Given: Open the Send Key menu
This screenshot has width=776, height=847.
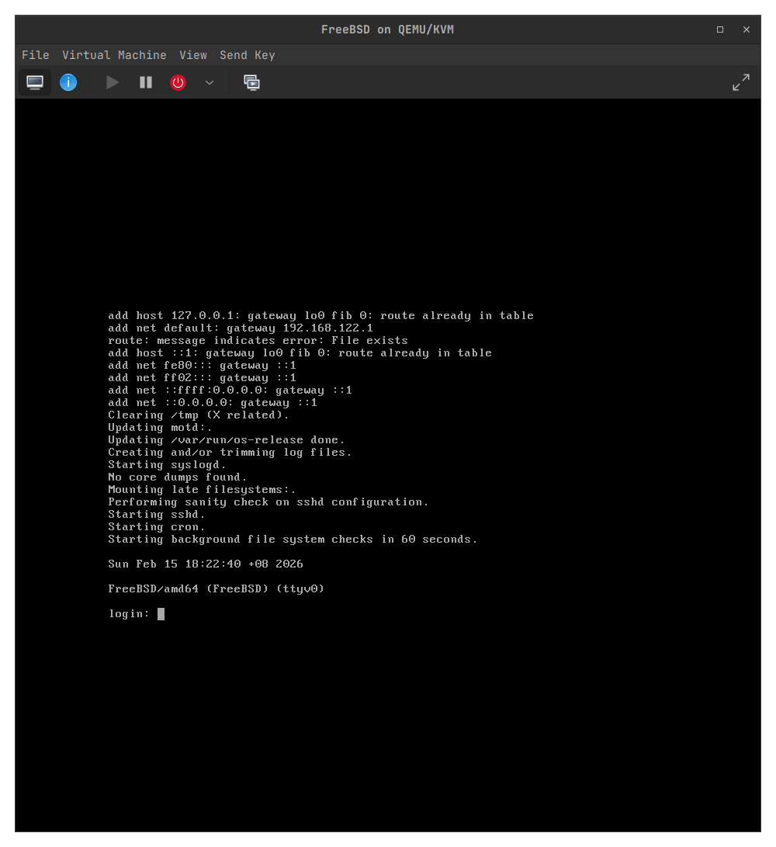Looking at the screenshot, I should pyautogui.click(x=247, y=55).
